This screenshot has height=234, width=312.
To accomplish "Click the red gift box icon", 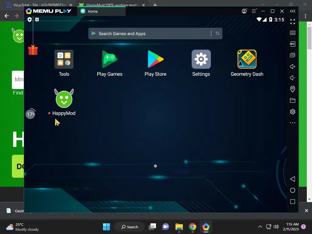I will pos(33,50).
